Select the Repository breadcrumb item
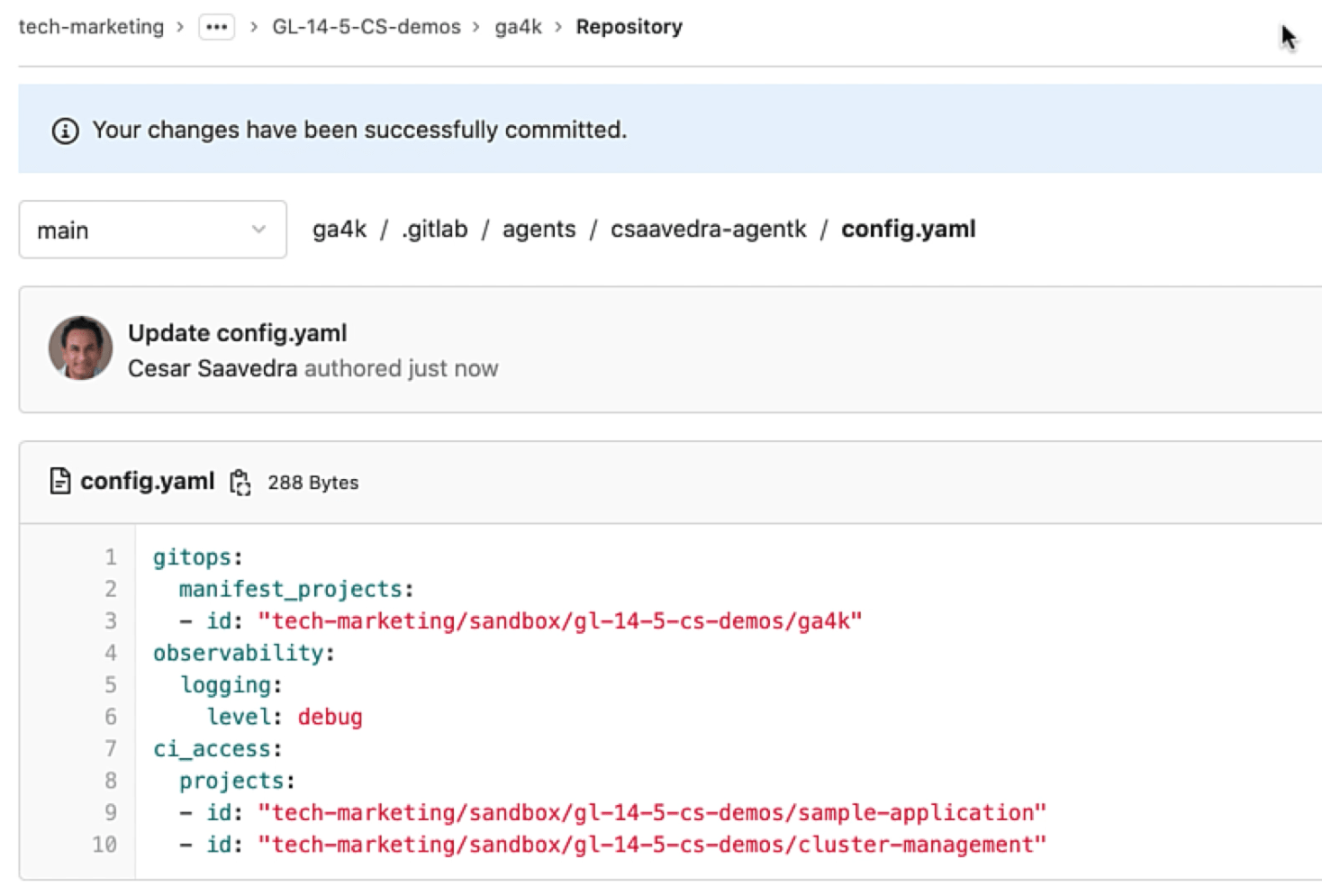The height and width of the screenshot is (895, 1322). [x=629, y=26]
